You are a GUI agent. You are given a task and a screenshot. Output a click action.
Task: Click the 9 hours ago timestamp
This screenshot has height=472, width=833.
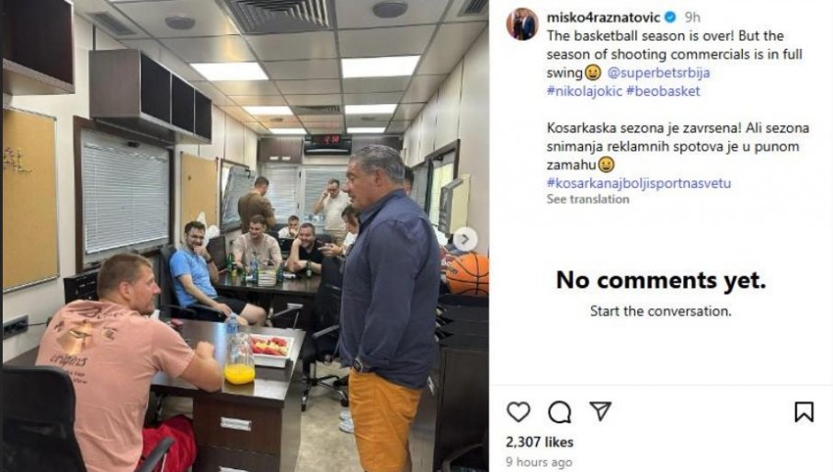[x=539, y=463]
